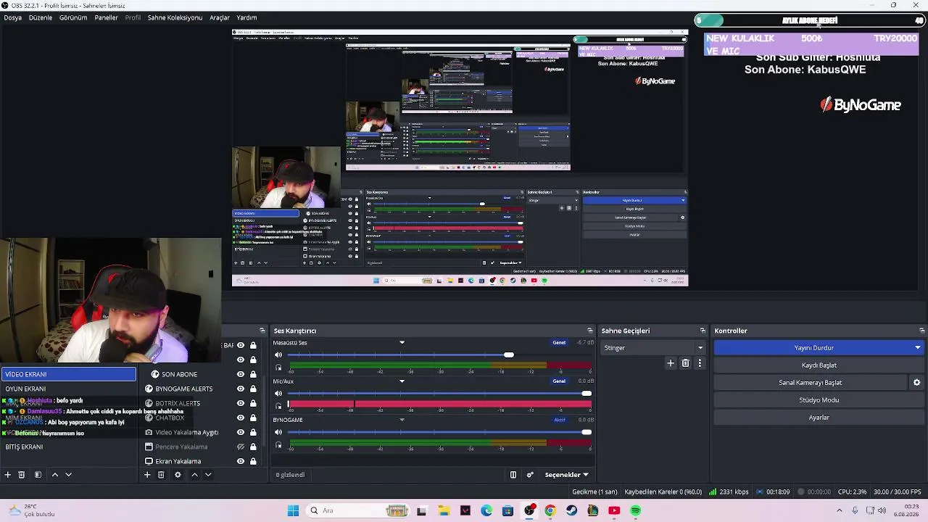Viewport: 928px width, 522px height.
Task: Select the VİDEO EKRANI scene
Action: pyautogui.click(x=69, y=374)
